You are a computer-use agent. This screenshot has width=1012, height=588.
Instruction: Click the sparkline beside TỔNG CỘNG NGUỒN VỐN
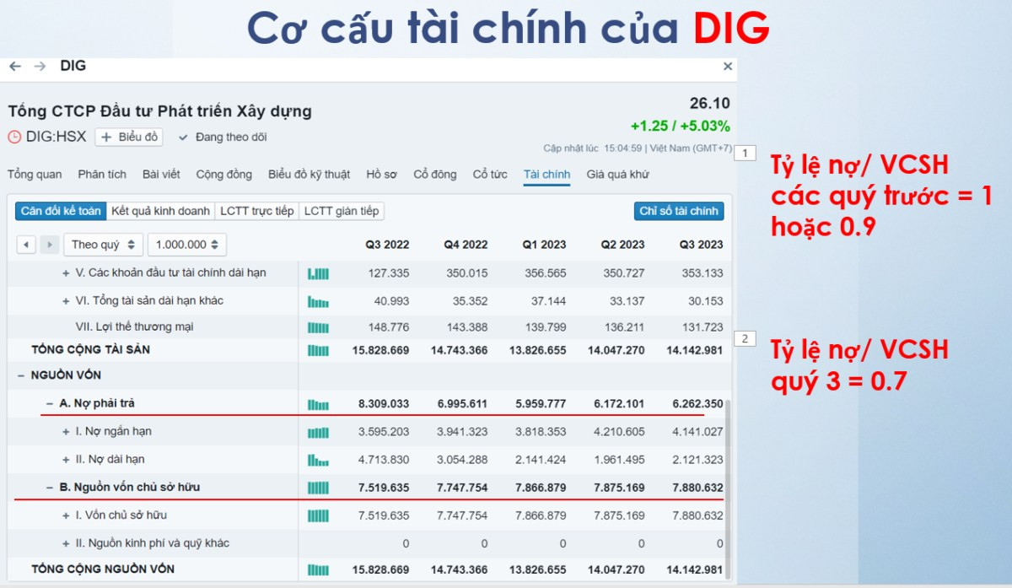(x=317, y=569)
